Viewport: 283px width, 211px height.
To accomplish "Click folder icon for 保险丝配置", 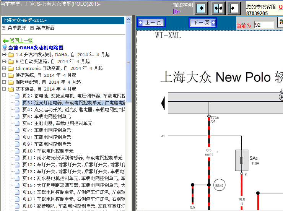I will pos(11,82).
